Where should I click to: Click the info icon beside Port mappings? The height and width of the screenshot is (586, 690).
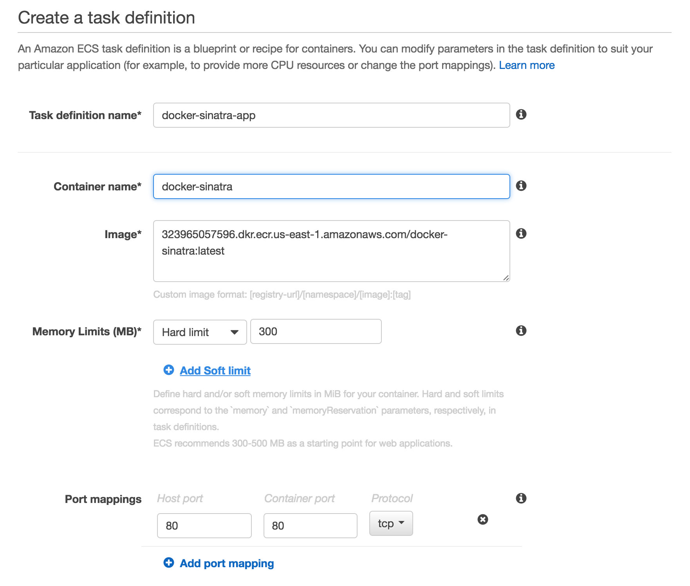coord(521,498)
